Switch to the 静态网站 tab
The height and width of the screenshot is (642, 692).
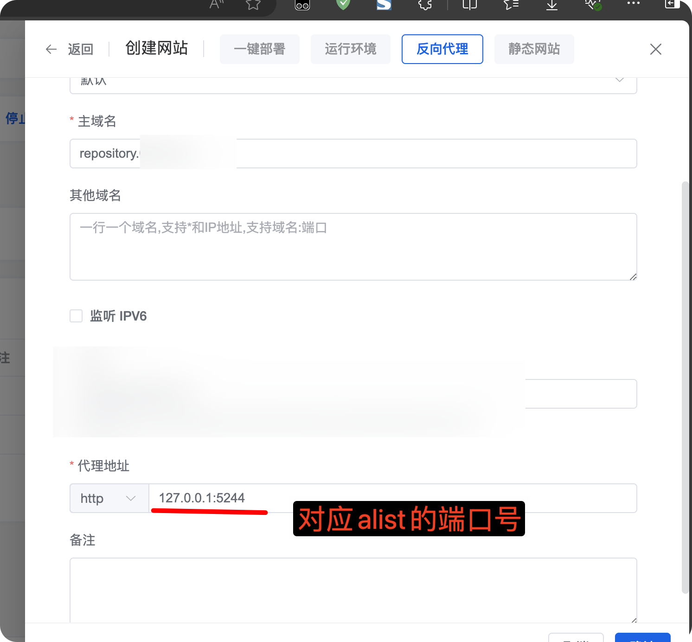tap(534, 49)
